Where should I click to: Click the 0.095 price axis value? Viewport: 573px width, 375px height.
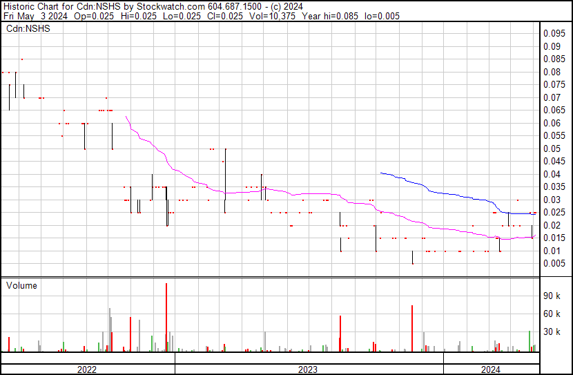point(554,33)
